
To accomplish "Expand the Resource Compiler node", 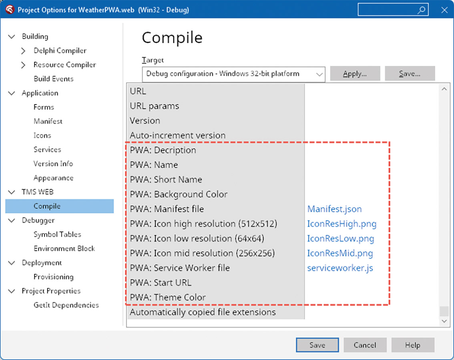I will pos(23,65).
